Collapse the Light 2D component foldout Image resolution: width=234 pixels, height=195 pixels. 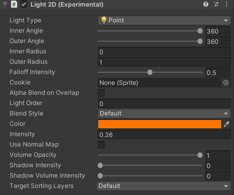pyautogui.click(x=5, y=4)
